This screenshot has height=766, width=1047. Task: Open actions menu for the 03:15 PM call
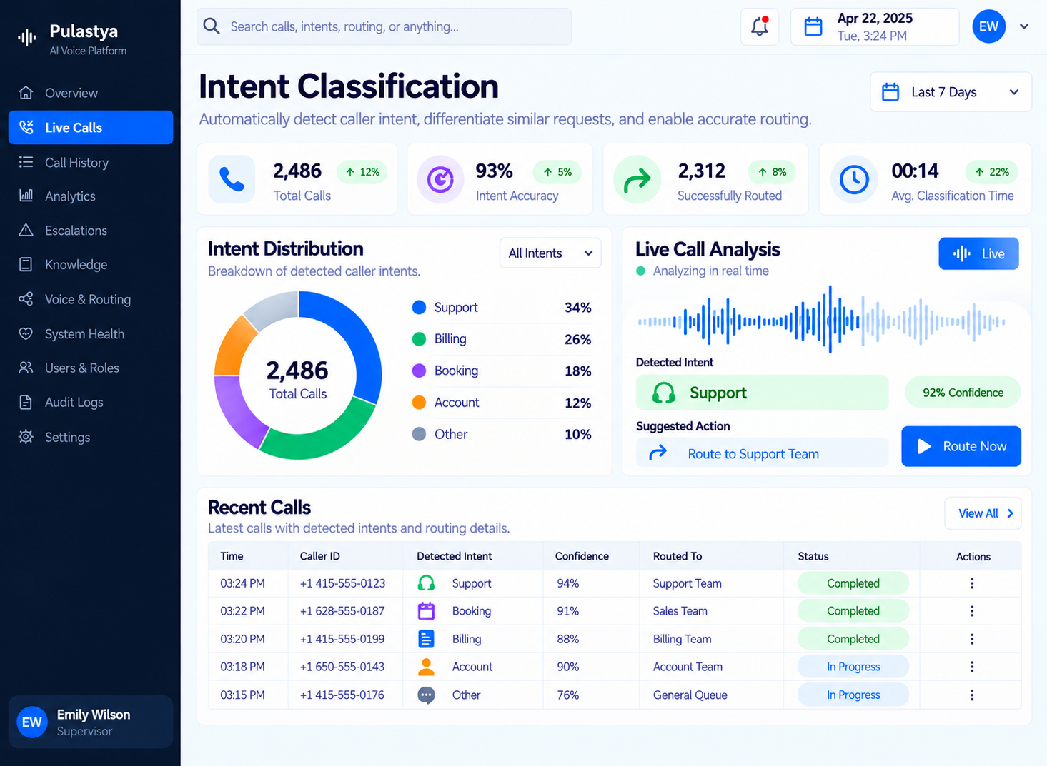[x=972, y=695]
